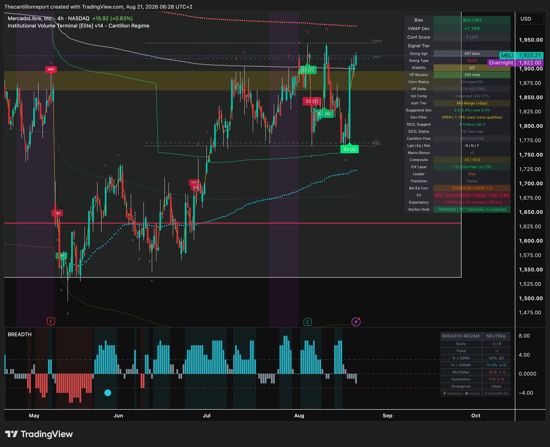Click the TRENDING Anchor Hold cell
Screen dimensions: 550x447
(x=472, y=209)
